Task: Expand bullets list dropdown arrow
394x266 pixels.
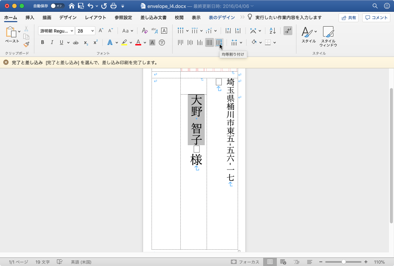Action: click(x=187, y=31)
